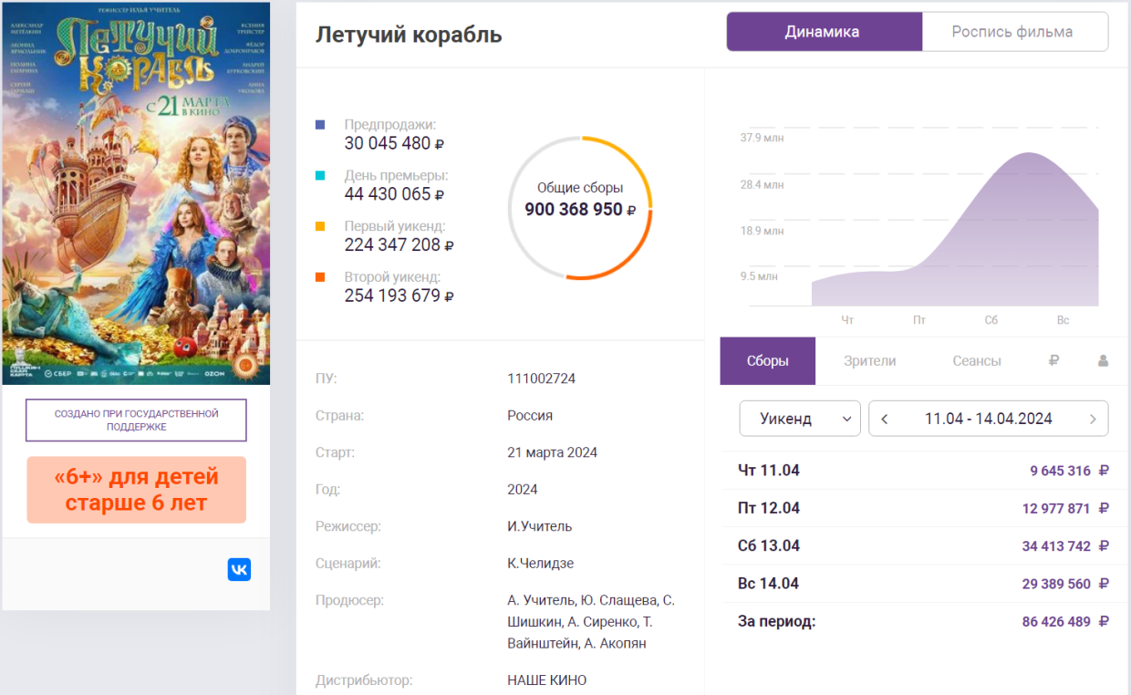1131x695 pixels.
Task: Click the orange Второй уикенд legend marker
Action: [x=319, y=277]
